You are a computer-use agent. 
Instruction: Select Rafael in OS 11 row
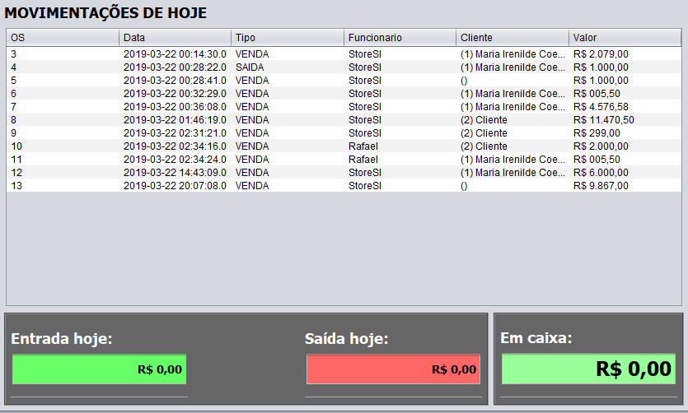coord(363,159)
